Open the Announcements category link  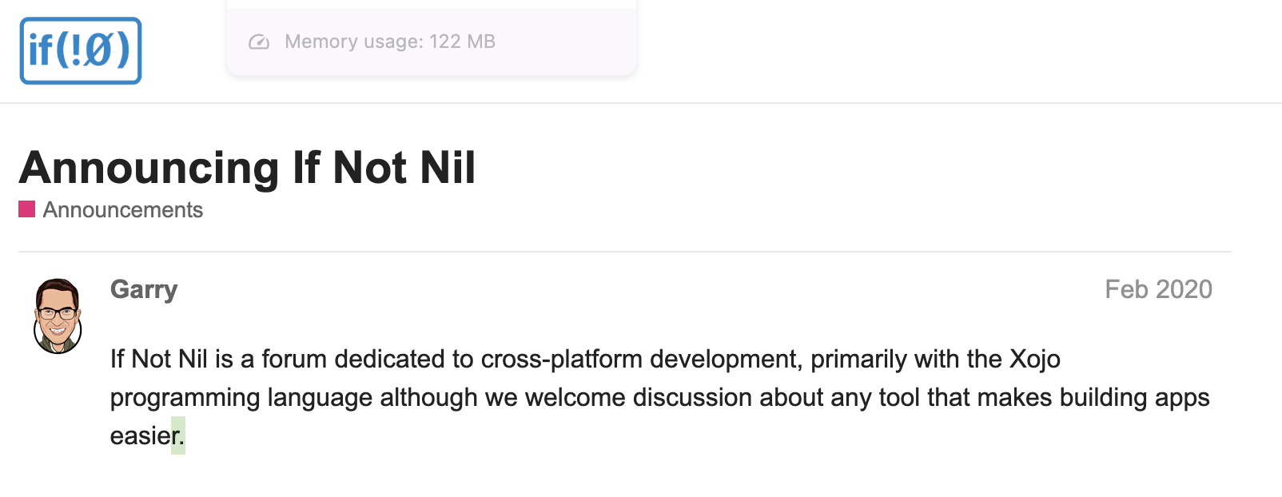point(122,210)
